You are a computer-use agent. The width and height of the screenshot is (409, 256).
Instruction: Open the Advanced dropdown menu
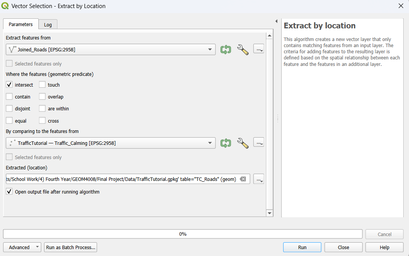[22, 247]
